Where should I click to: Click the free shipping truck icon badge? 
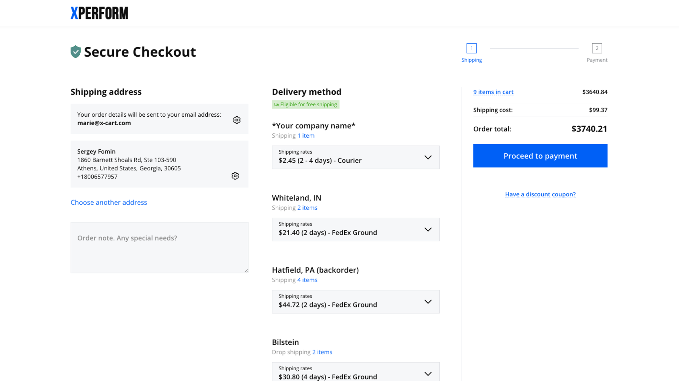[276, 105]
